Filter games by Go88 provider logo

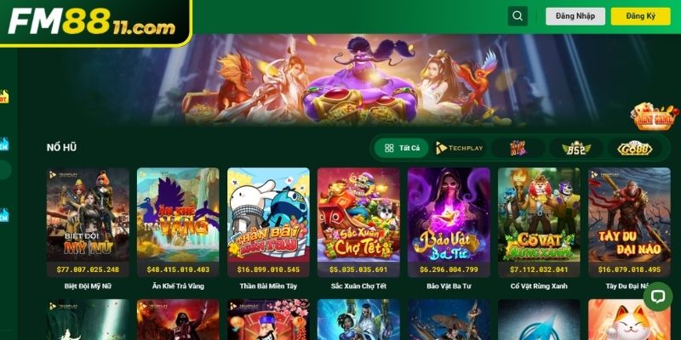coord(634,148)
